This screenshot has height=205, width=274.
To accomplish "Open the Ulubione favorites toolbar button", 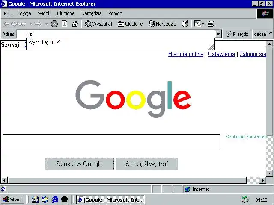I will tap(130, 24).
